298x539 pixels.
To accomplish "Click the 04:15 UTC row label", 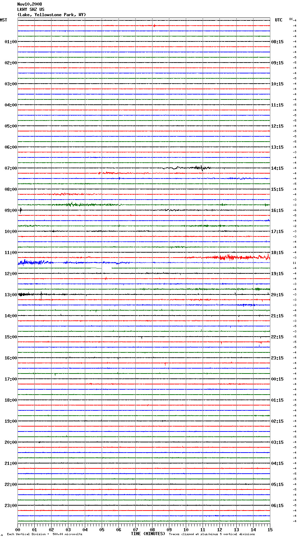I will [x=277, y=463].
